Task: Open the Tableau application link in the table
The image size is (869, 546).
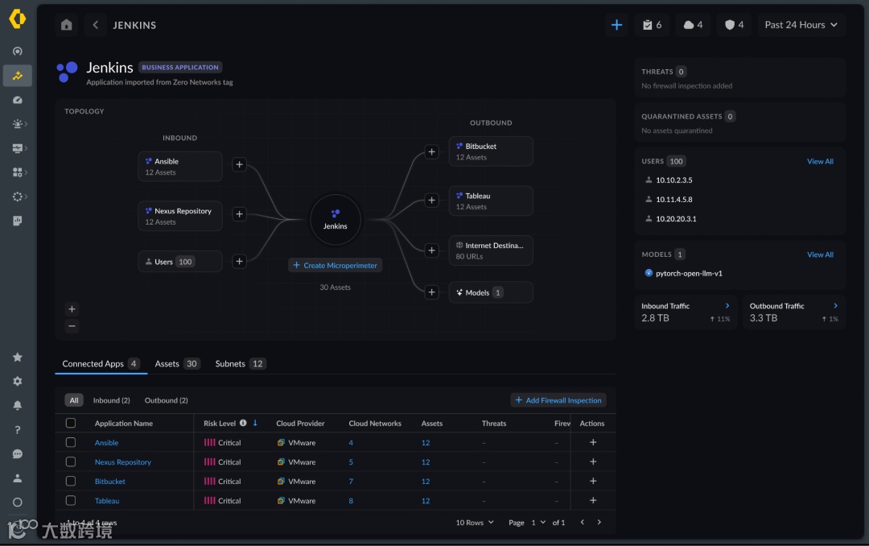Action: pos(107,501)
